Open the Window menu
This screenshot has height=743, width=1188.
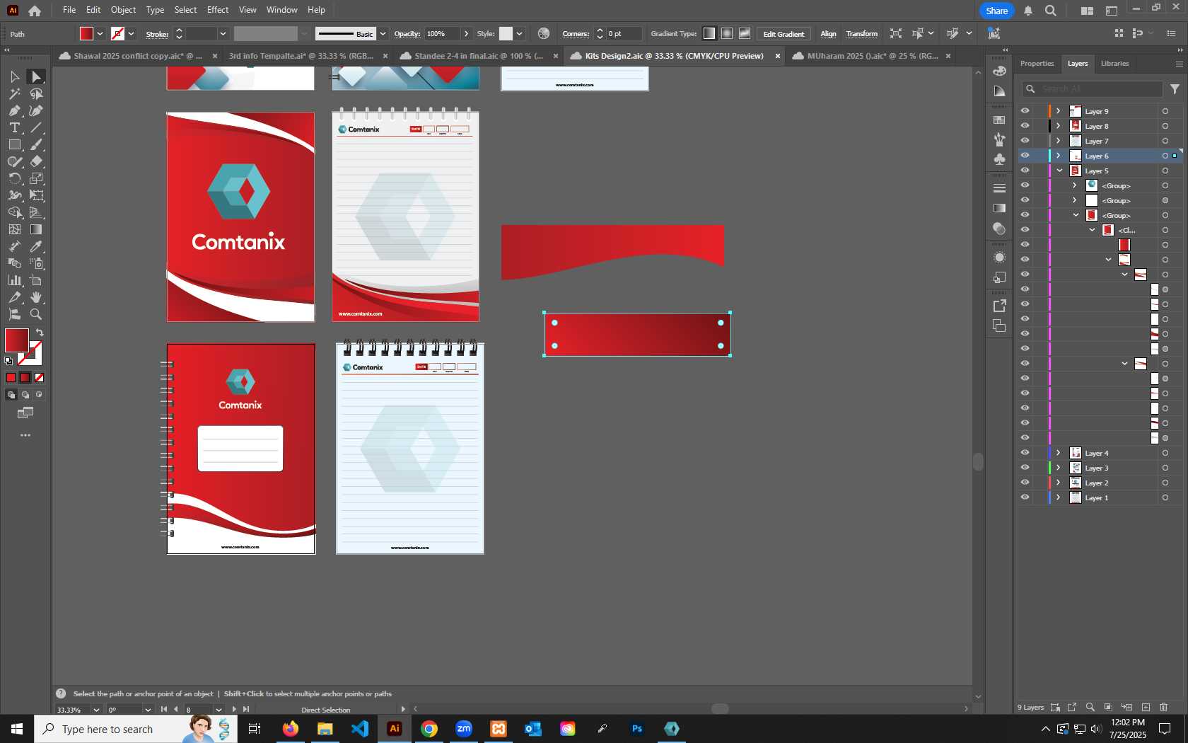pyautogui.click(x=282, y=10)
